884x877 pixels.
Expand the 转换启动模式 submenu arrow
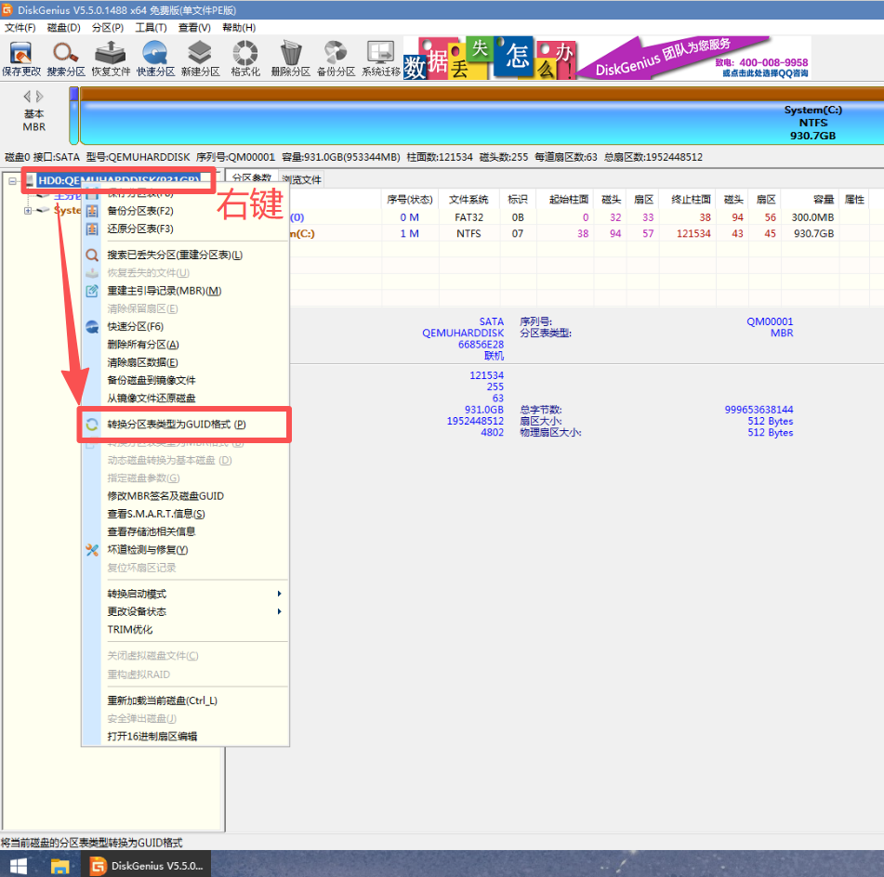pyautogui.click(x=280, y=594)
